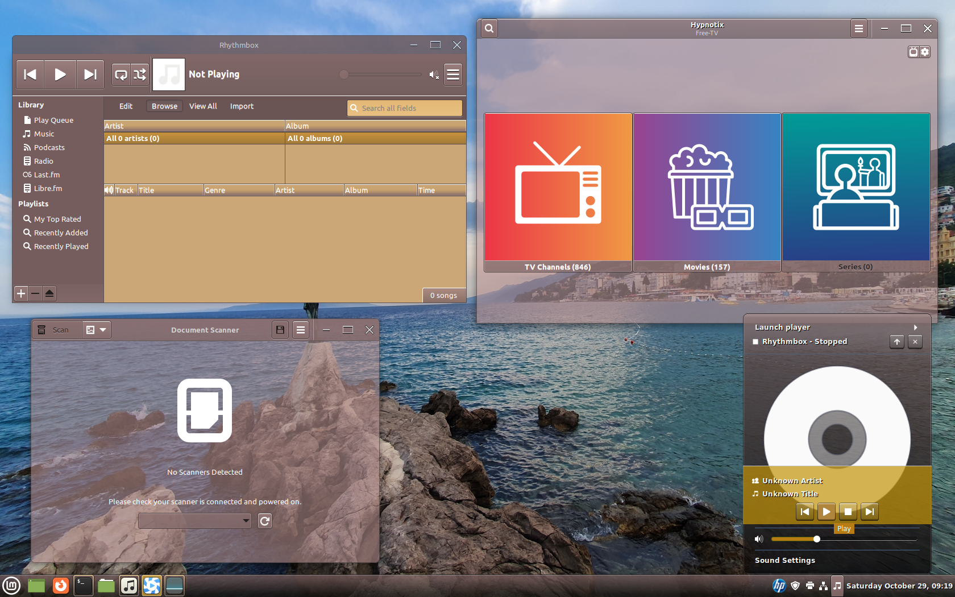Image resolution: width=955 pixels, height=597 pixels.
Task: Click the Rhythmbox muted volume icon
Action: click(x=434, y=74)
